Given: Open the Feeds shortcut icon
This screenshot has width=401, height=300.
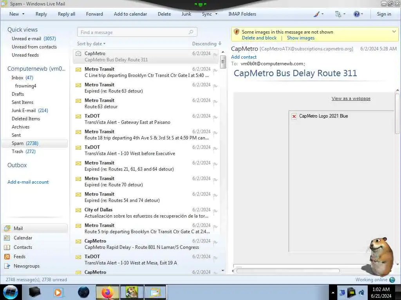Looking at the screenshot, I should click(7, 257).
